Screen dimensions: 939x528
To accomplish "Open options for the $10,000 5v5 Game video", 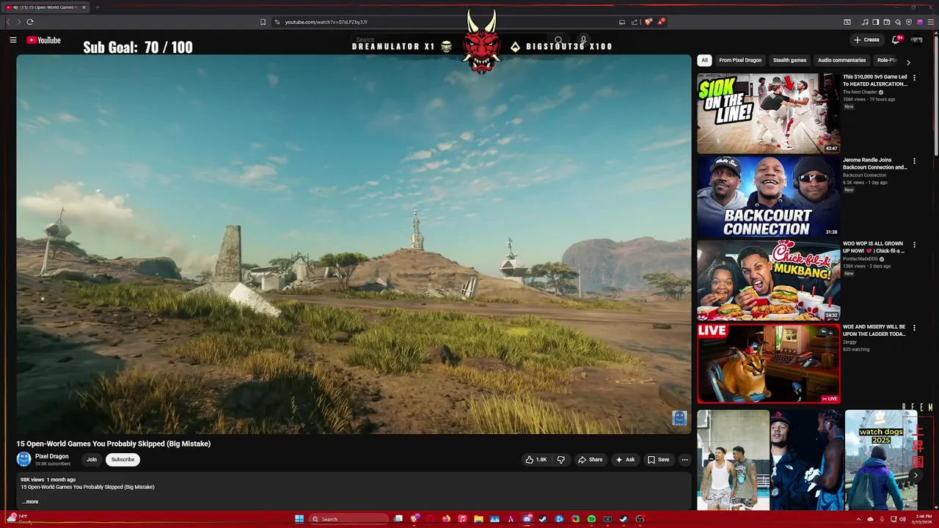I will [914, 78].
